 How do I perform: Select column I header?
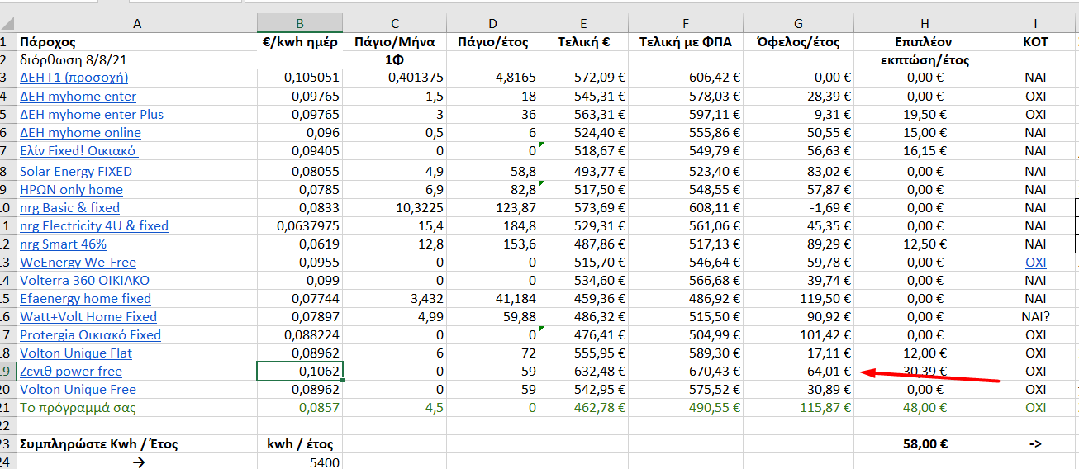pos(1035,24)
